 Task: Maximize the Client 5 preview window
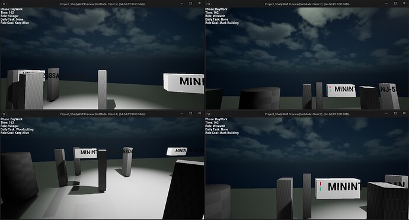click(191, 4)
